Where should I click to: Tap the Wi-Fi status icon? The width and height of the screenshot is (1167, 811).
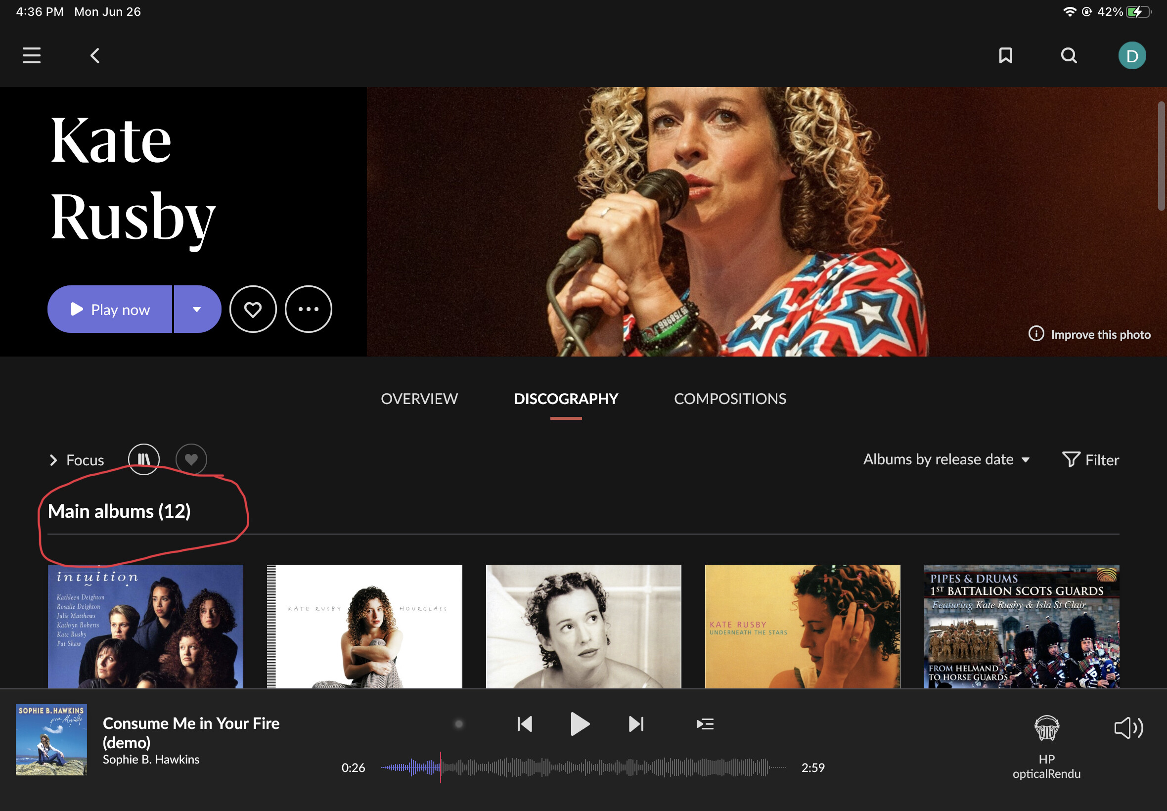tap(1069, 12)
